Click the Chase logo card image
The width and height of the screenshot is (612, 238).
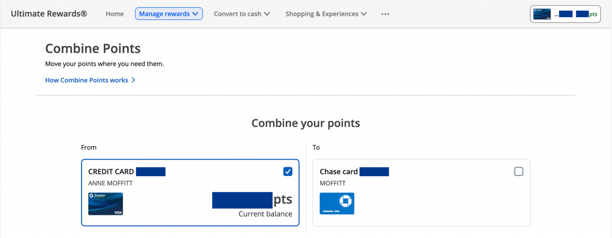tap(337, 204)
